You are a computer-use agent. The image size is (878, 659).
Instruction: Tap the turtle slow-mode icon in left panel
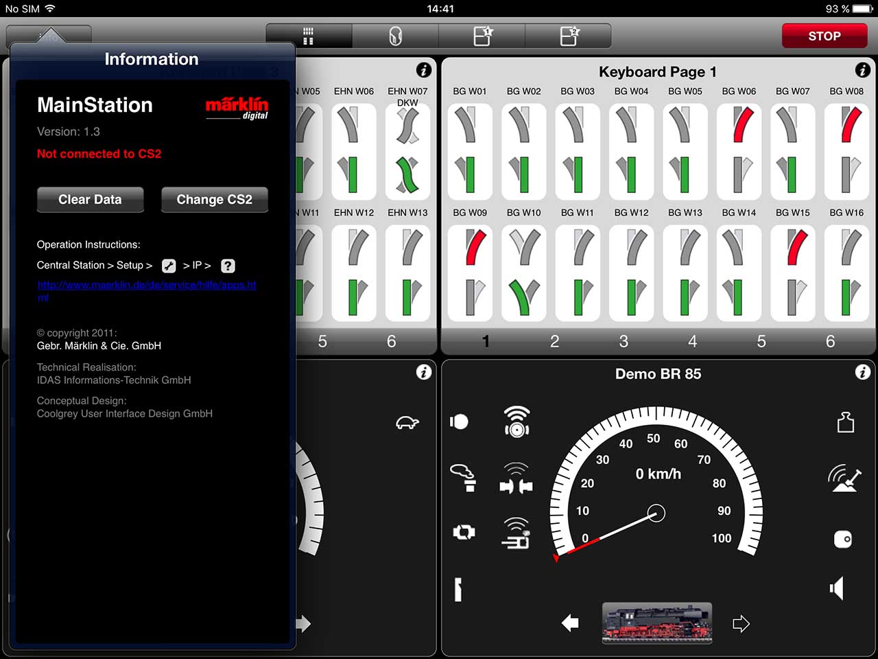pyautogui.click(x=407, y=422)
